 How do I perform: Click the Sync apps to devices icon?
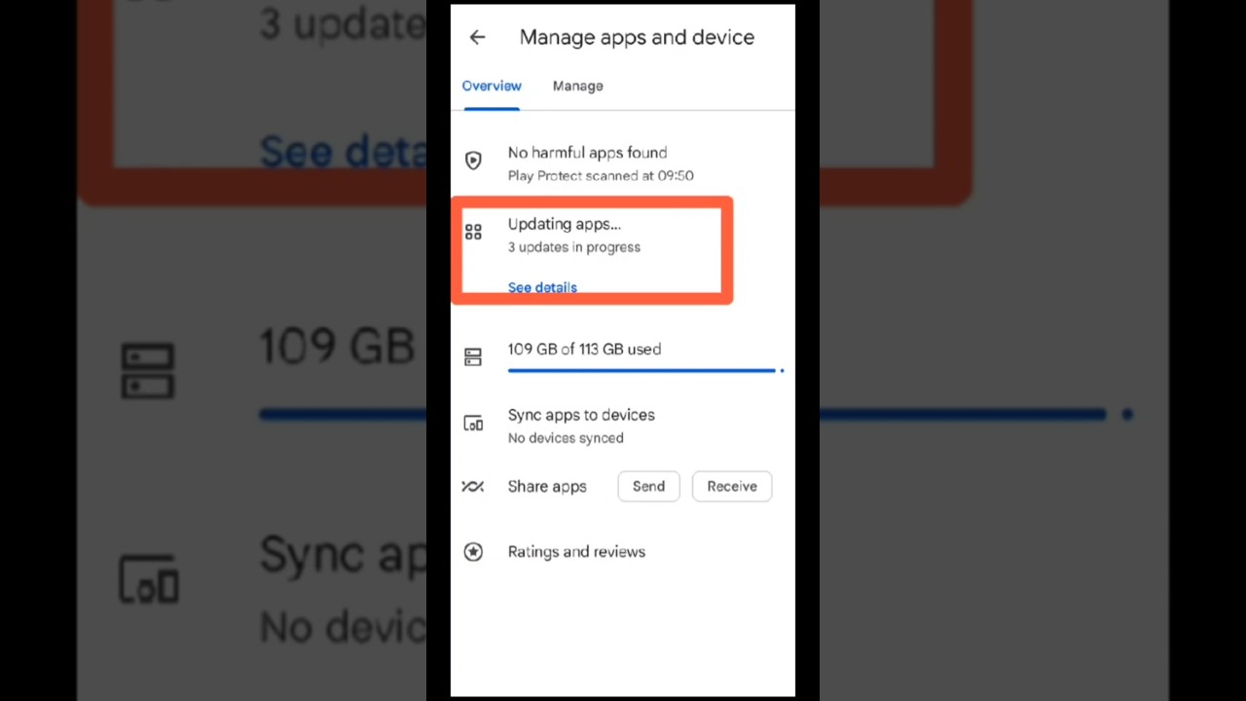473,424
